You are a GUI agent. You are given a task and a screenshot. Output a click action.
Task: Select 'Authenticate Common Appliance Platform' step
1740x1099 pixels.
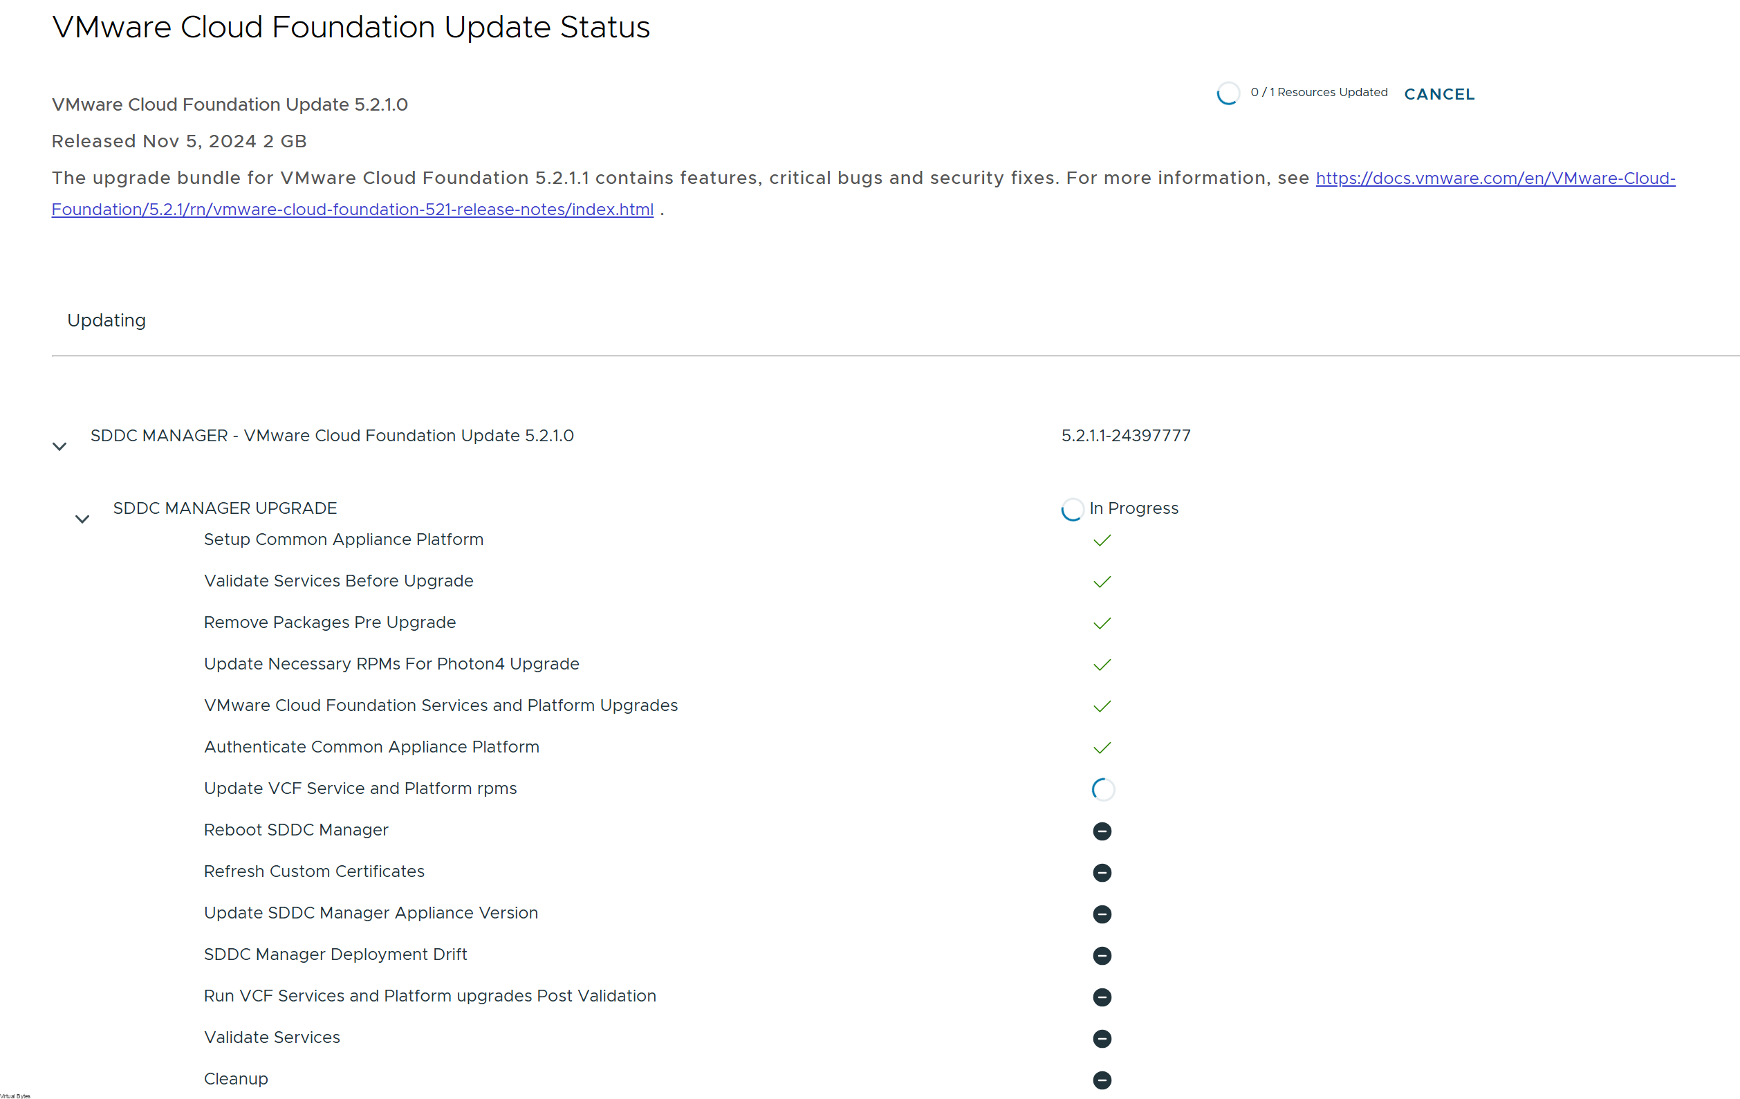371,746
